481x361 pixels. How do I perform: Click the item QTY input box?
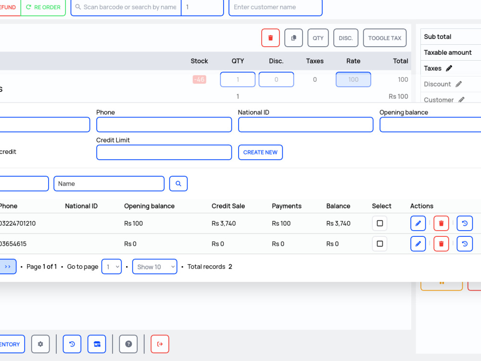tap(238, 79)
